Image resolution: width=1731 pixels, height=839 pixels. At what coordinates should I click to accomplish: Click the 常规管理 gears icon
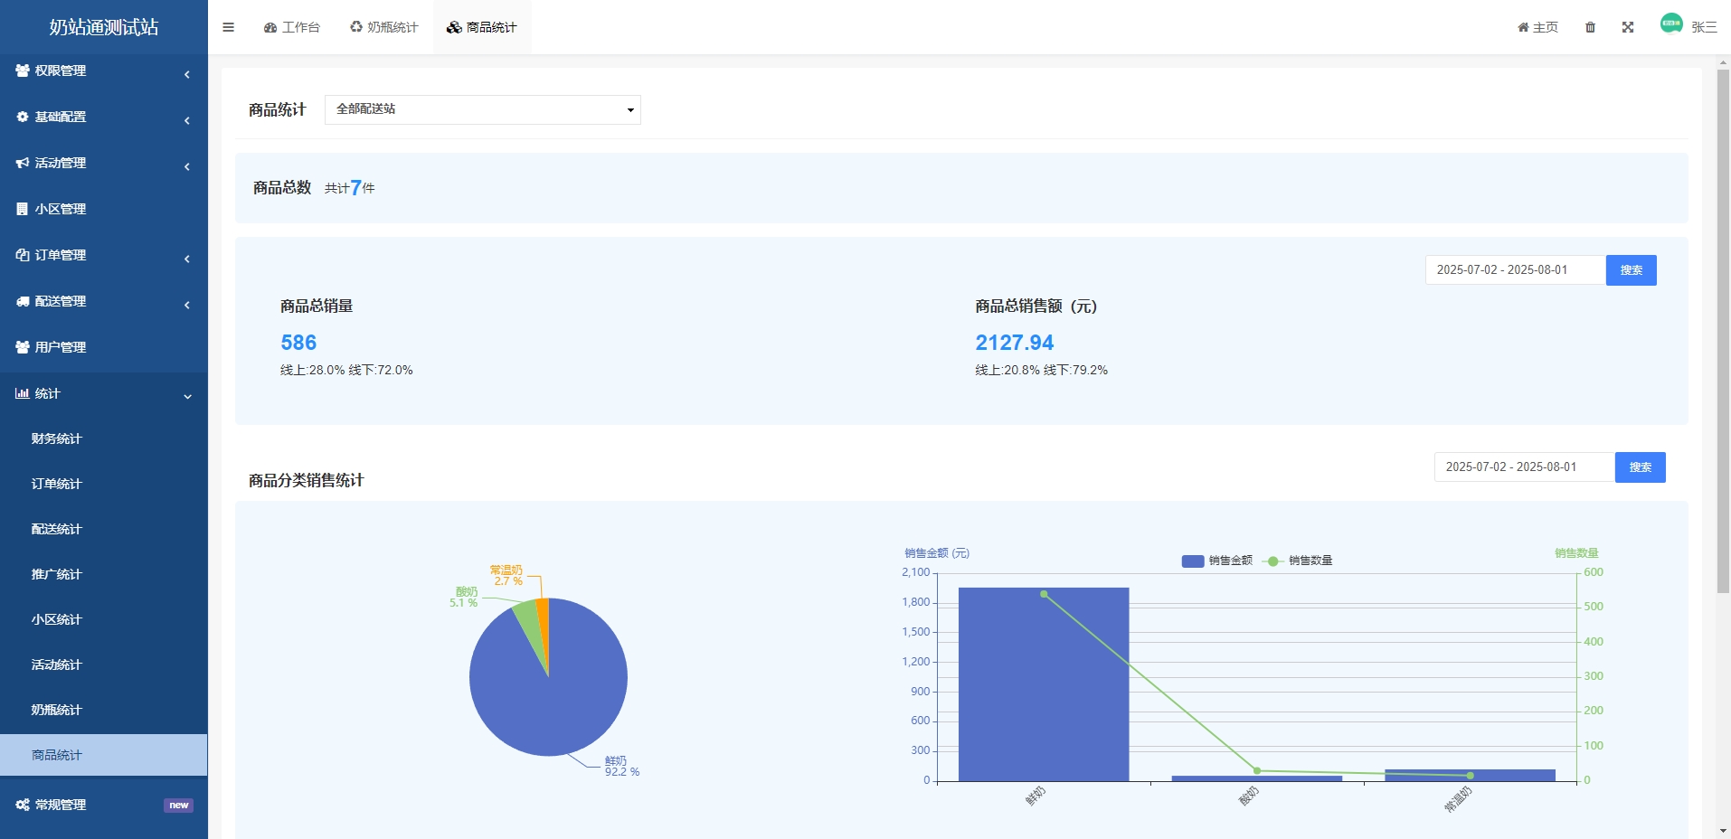[x=22, y=805]
